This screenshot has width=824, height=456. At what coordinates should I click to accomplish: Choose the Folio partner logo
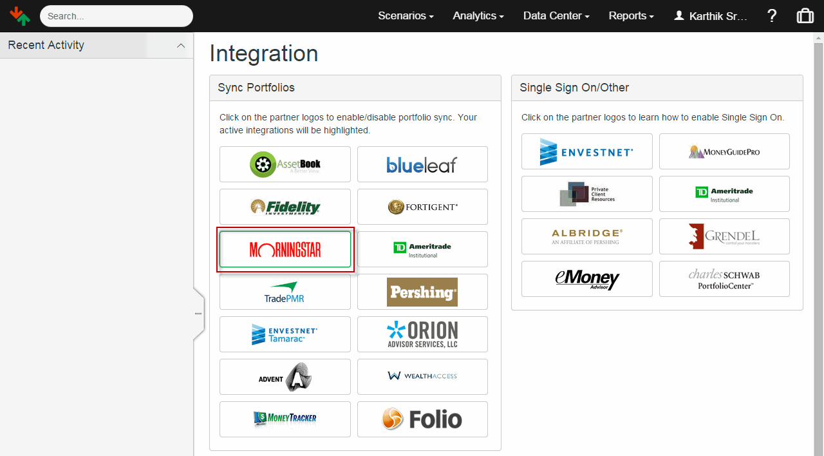click(x=422, y=419)
